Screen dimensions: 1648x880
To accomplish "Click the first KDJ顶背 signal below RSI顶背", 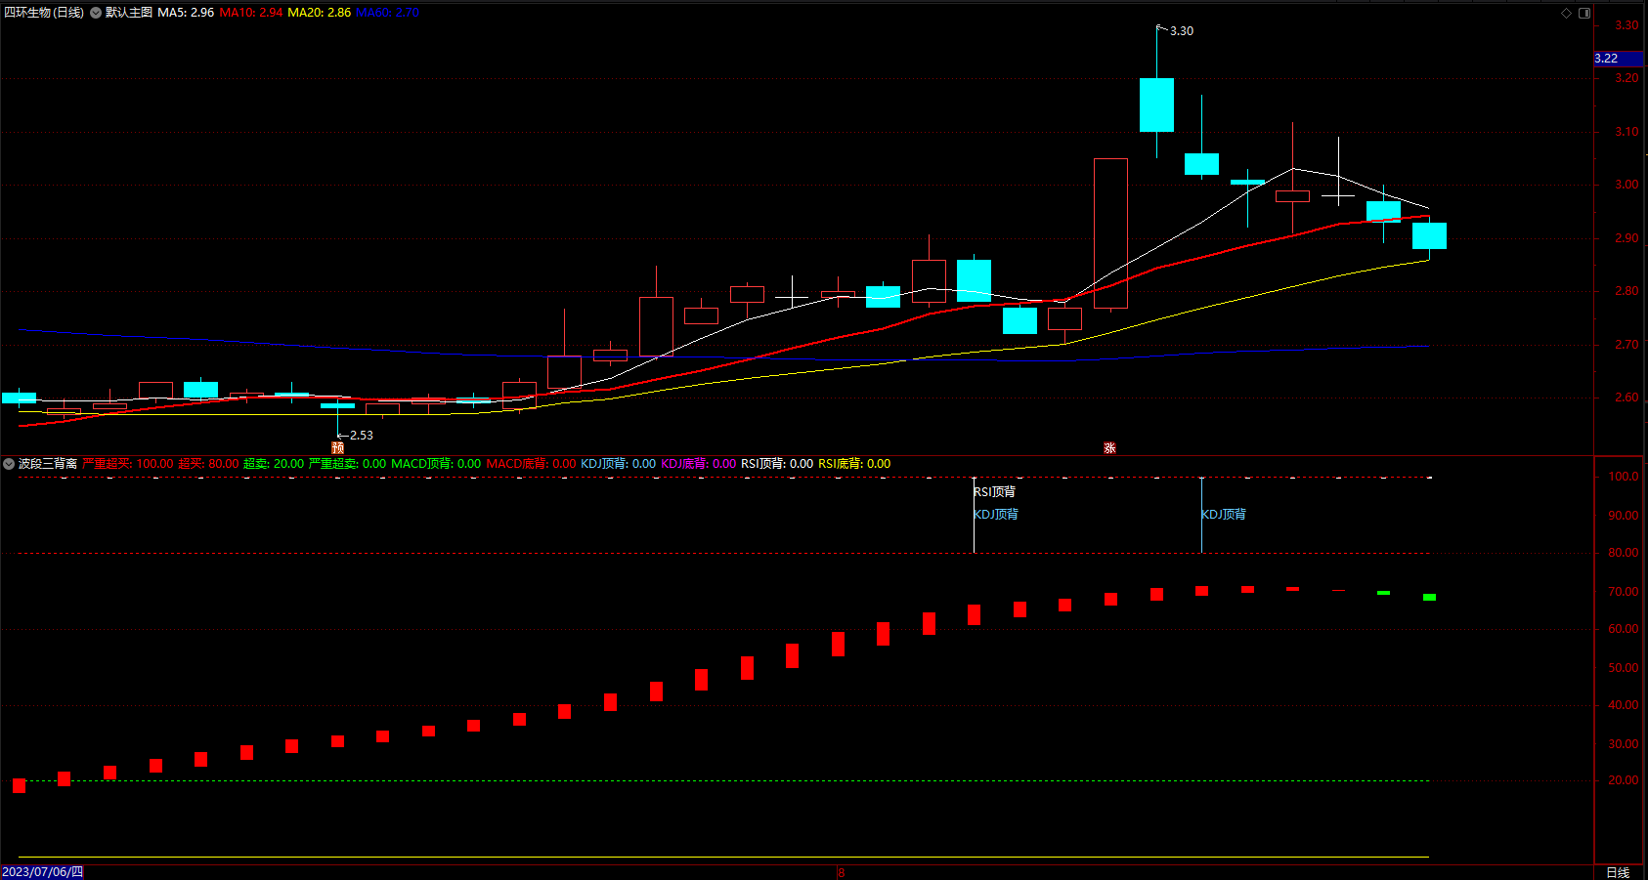I will pos(996,514).
